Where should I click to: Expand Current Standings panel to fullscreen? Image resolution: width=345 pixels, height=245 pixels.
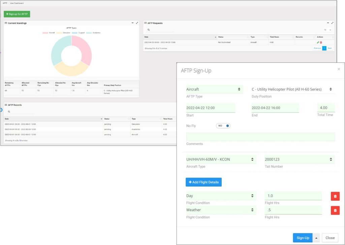[137, 23]
